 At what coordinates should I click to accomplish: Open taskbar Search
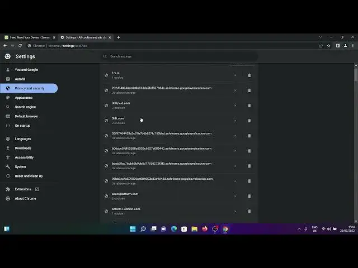pyautogui.click(x=143, y=229)
